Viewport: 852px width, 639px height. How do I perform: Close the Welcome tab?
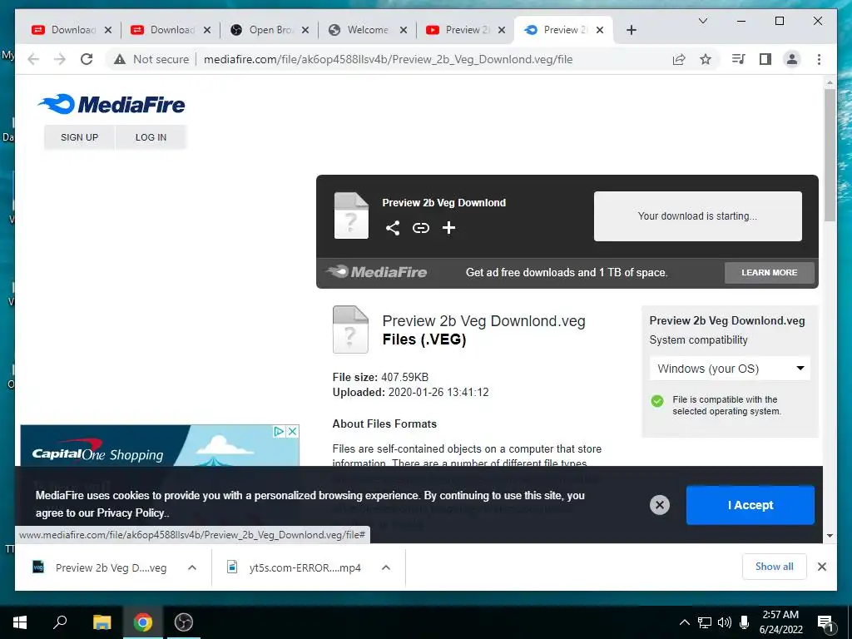(404, 30)
